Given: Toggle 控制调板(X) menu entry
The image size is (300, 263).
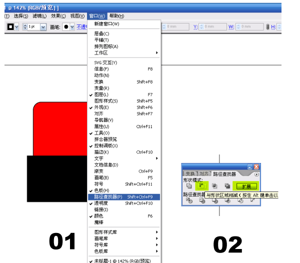Looking at the screenshot, I should (x=124, y=145).
